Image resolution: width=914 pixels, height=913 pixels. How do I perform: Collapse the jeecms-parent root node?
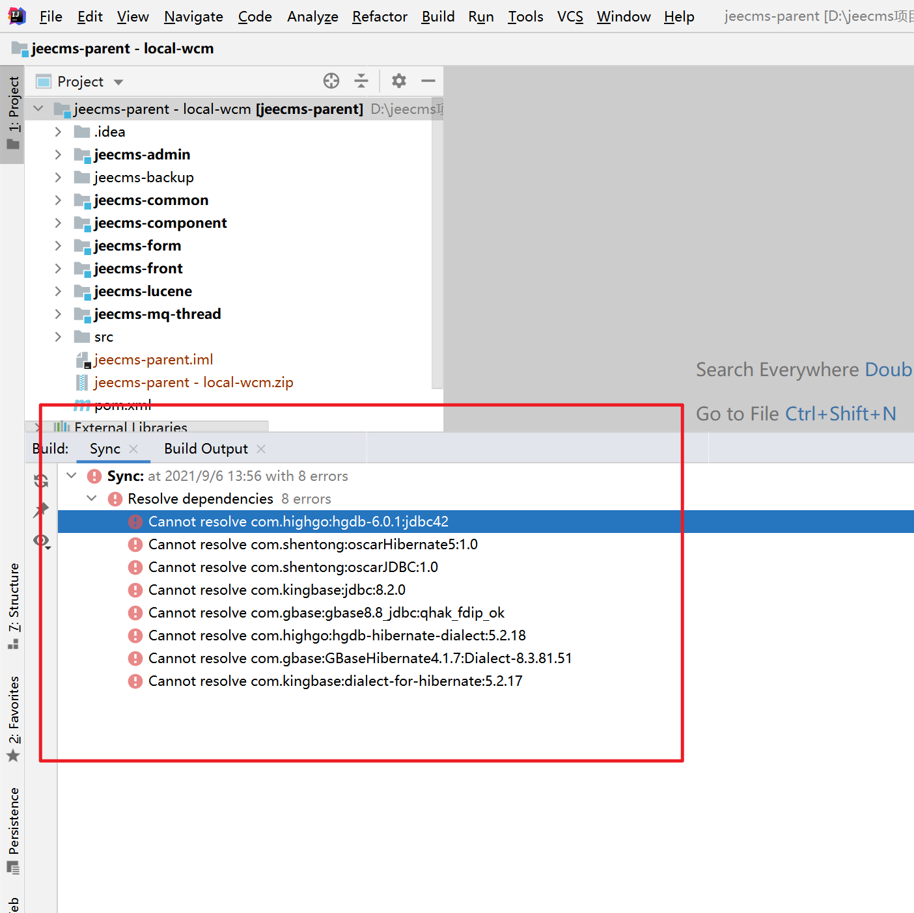pyautogui.click(x=38, y=109)
